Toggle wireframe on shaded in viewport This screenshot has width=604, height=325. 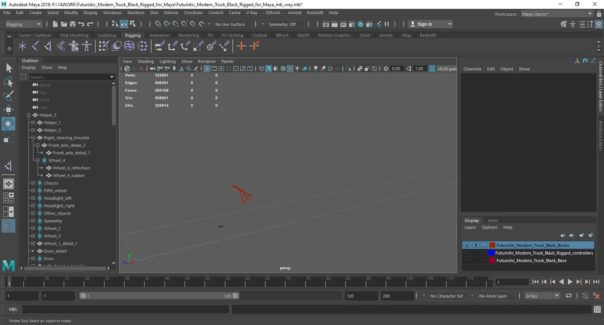coord(283,69)
